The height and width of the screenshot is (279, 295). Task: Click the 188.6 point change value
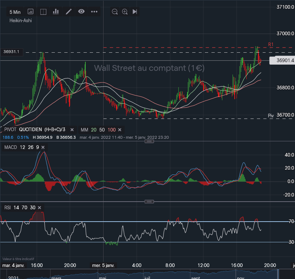tap(8, 137)
